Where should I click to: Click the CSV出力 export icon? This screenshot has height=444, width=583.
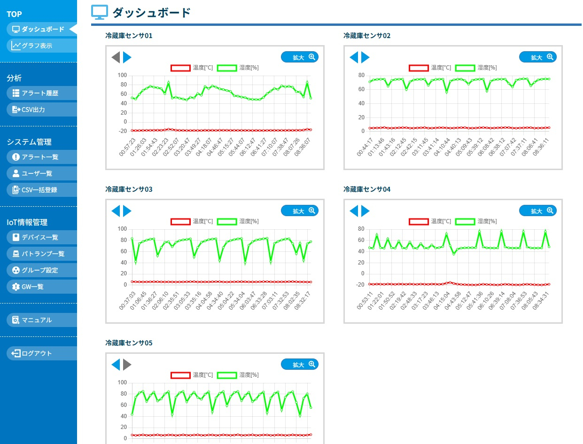pos(16,109)
